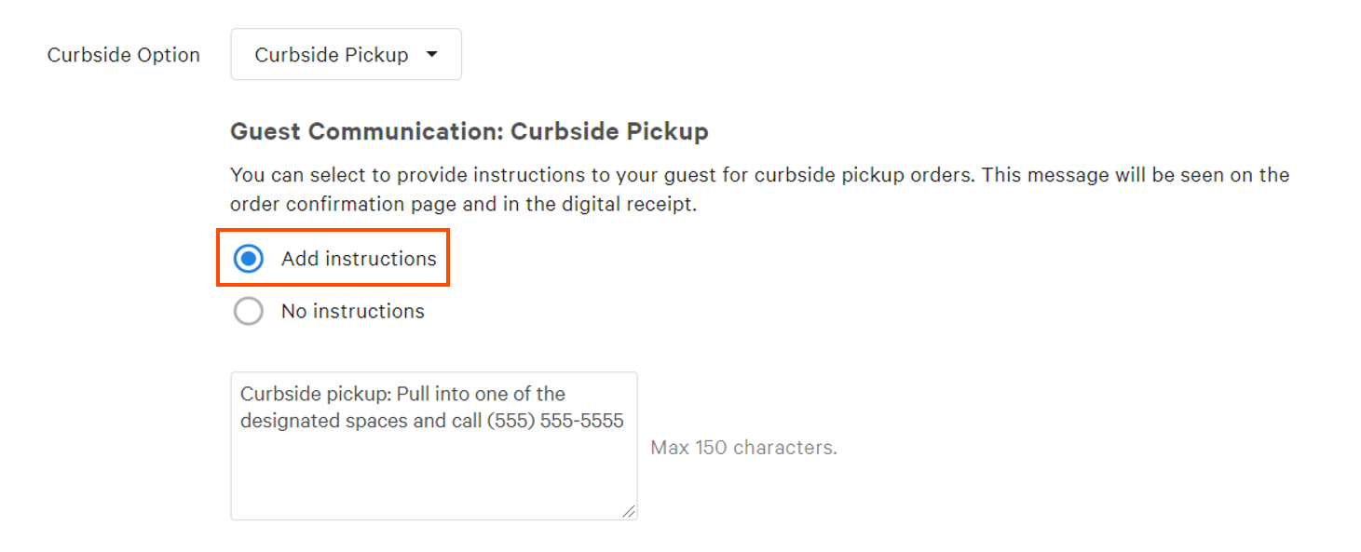
Task: Click the Curbside Pickup text in the selector
Action: coord(332,54)
